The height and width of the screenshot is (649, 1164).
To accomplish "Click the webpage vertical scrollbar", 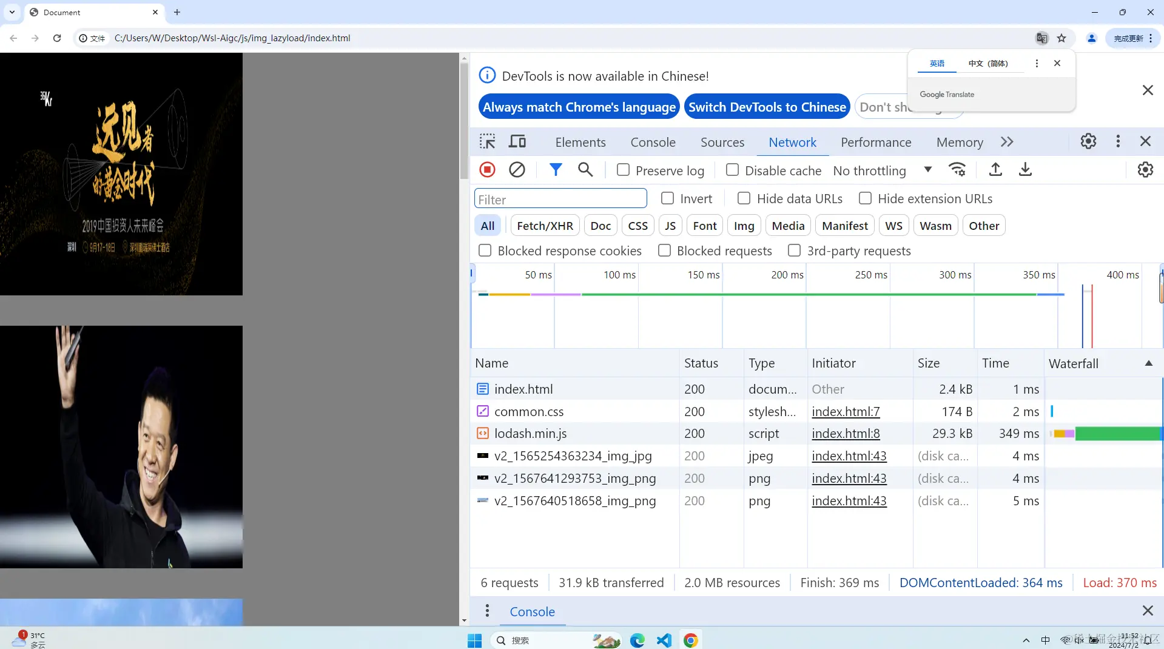I will pyautogui.click(x=464, y=120).
